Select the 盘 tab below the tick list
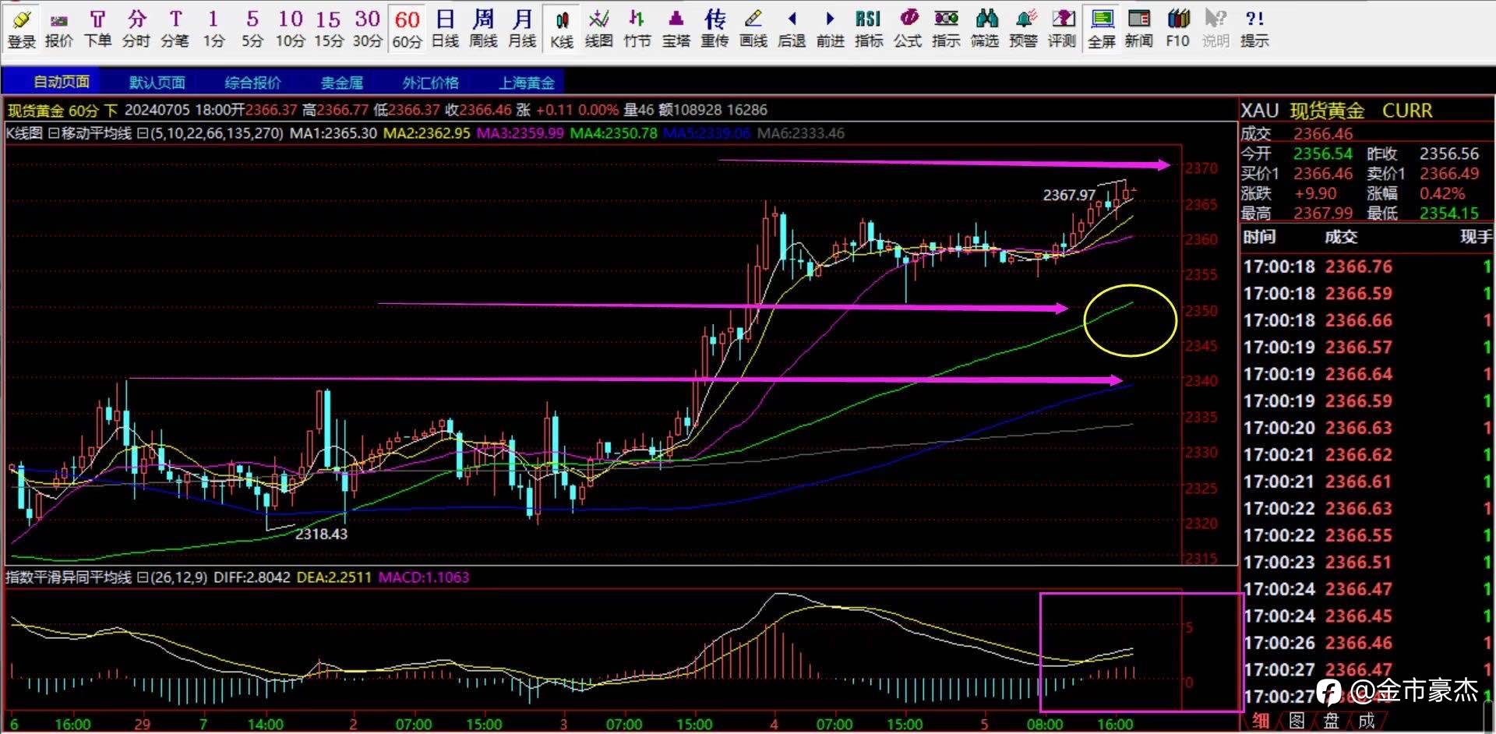The image size is (1496, 734). 1332,722
